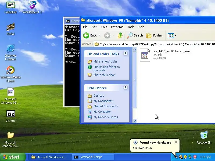Click the task pane scrollbar thumb

pos(135,80)
